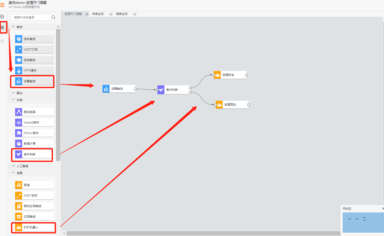Image resolution: width=384 pixels, height=236 pixels.
Task: Open the settings hexagon sidebar icon
Action: pos(2,41)
